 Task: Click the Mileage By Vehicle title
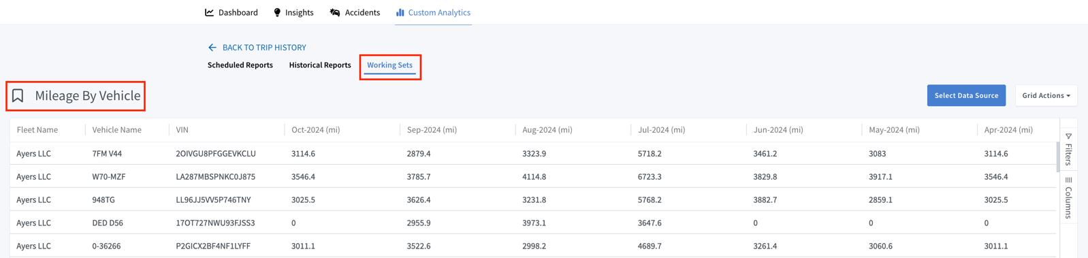[x=88, y=96]
